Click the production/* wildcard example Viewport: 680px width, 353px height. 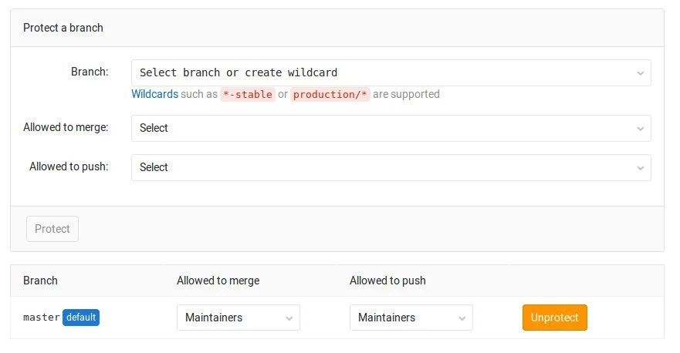click(330, 95)
